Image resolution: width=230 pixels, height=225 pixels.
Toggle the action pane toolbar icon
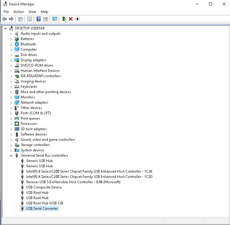pyautogui.click(x=46, y=19)
